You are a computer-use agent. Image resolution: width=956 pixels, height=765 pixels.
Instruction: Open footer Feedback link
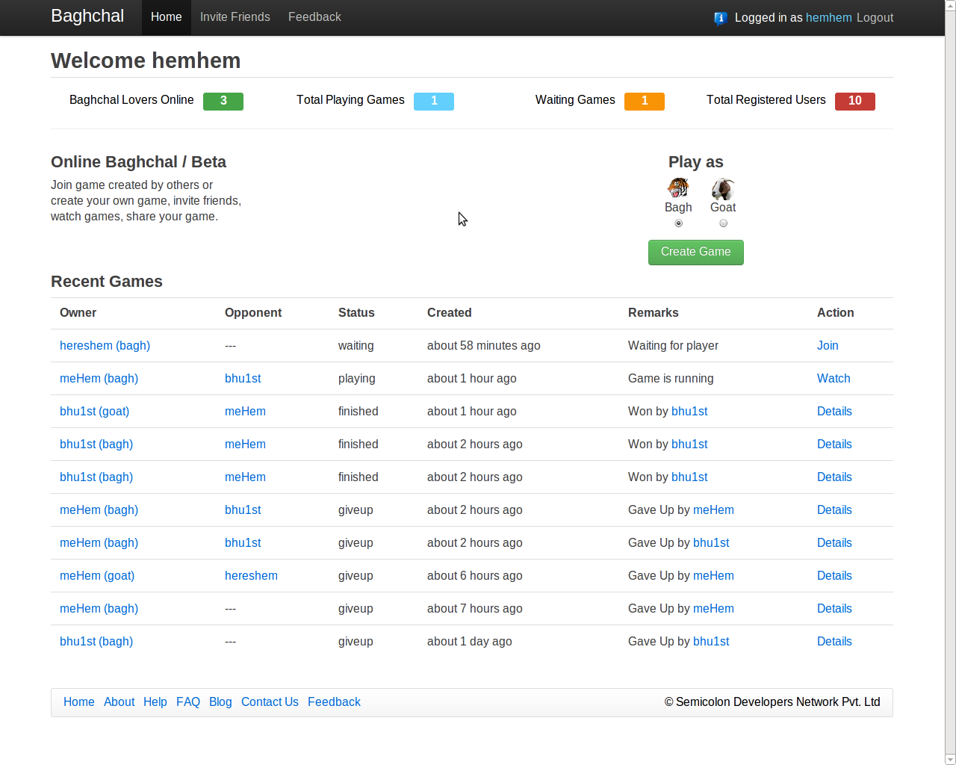(334, 702)
